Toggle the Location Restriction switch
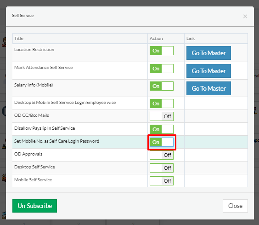This screenshot has width=259, height=225. click(x=162, y=51)
